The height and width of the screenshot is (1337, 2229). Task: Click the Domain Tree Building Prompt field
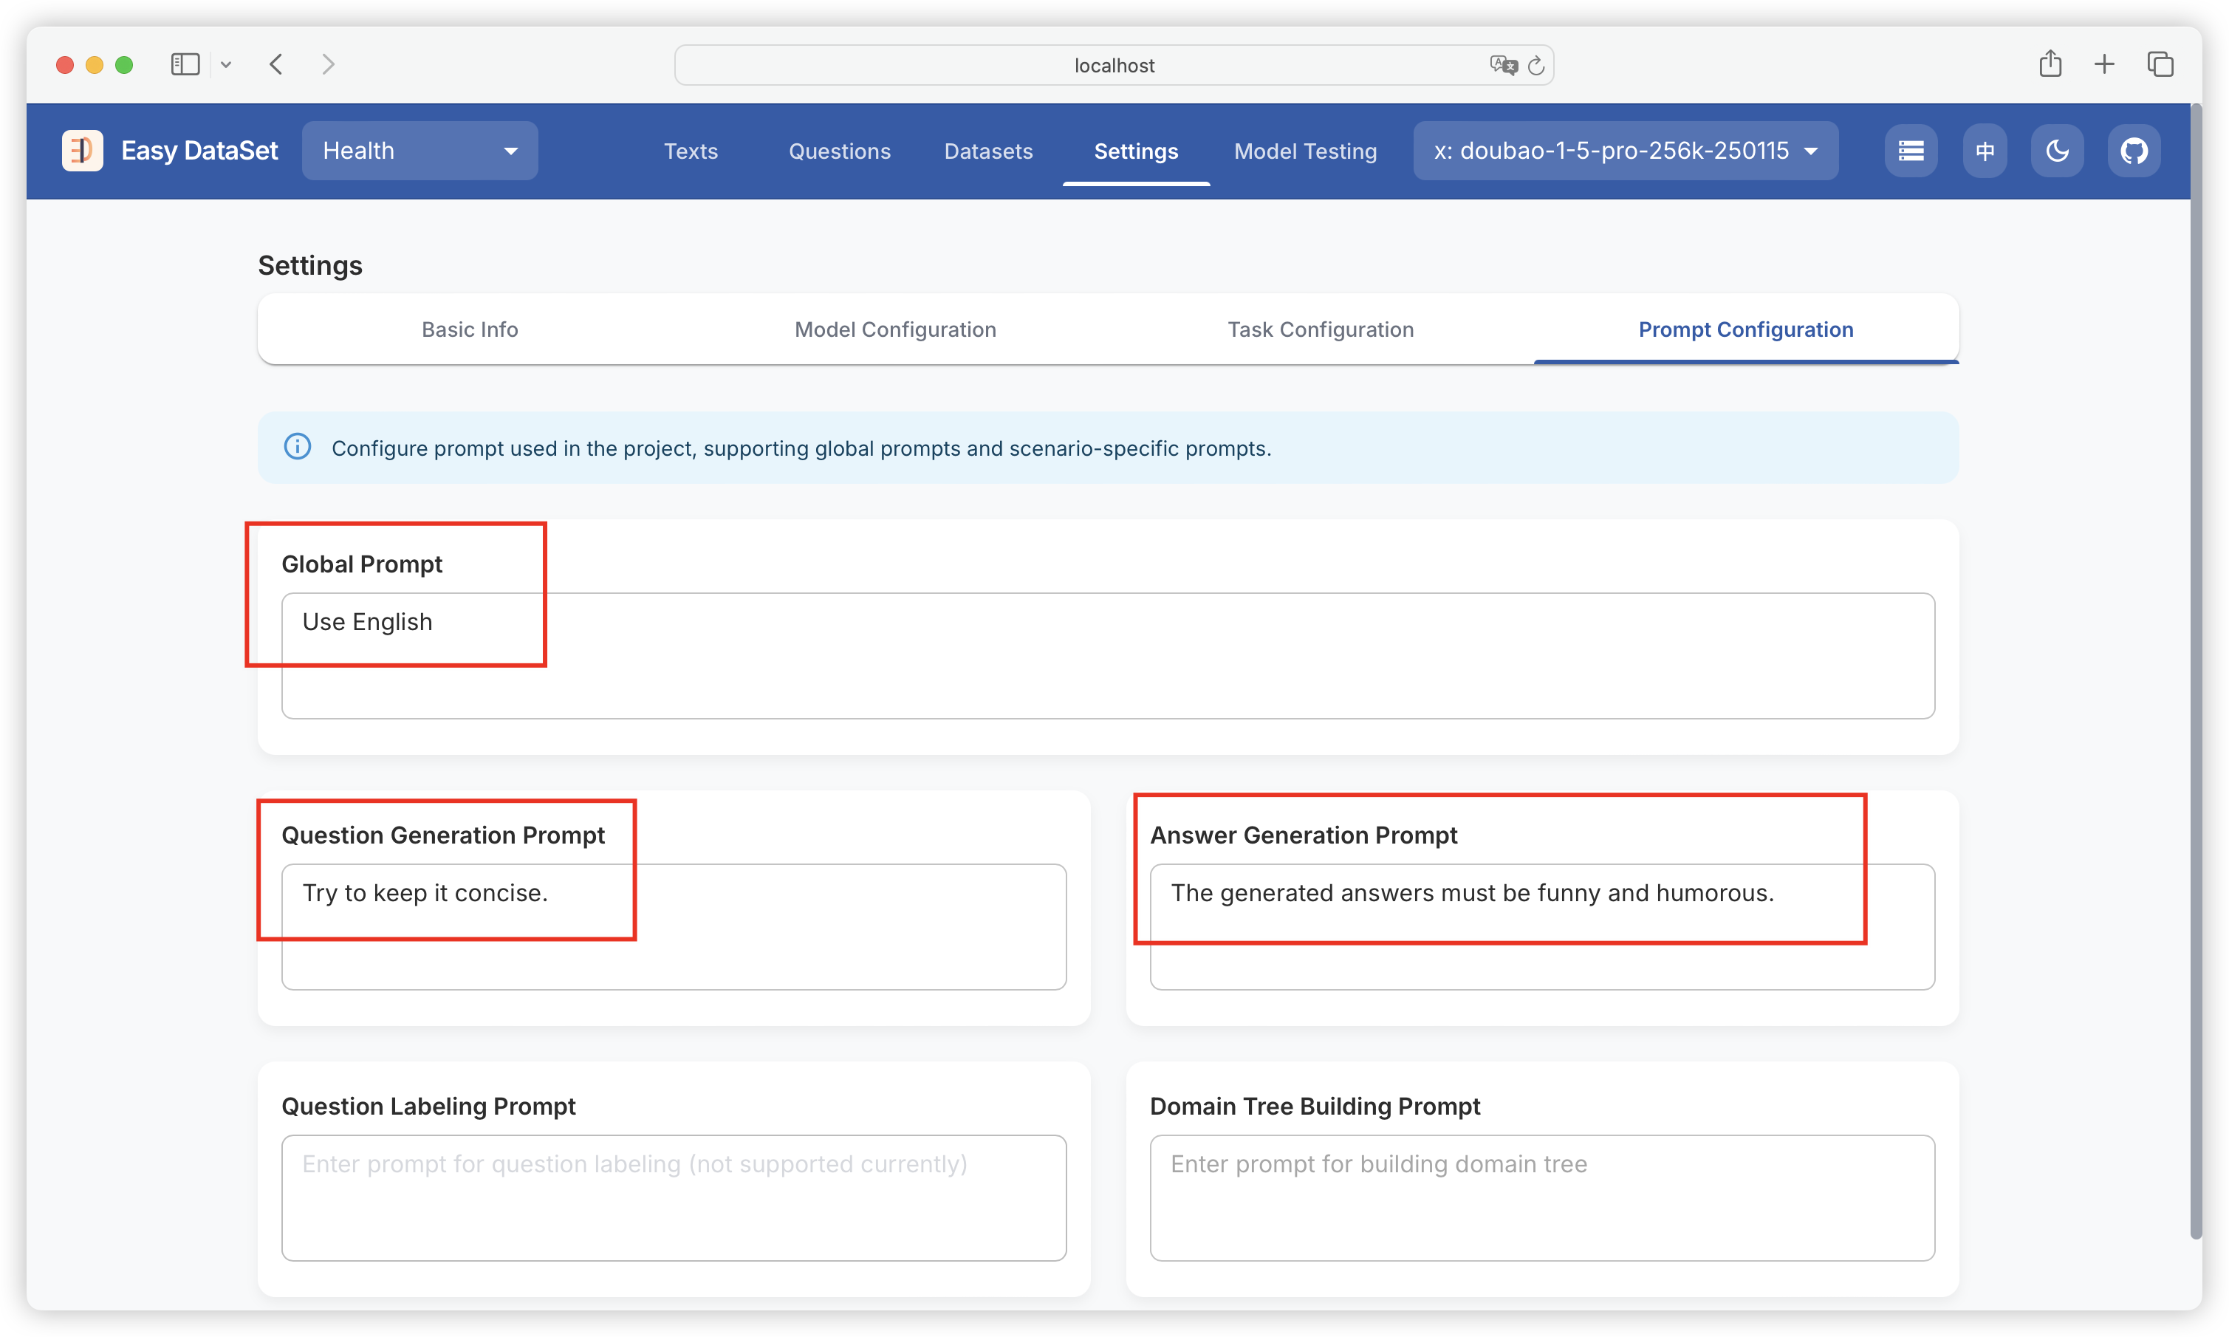(1542, 1197)
